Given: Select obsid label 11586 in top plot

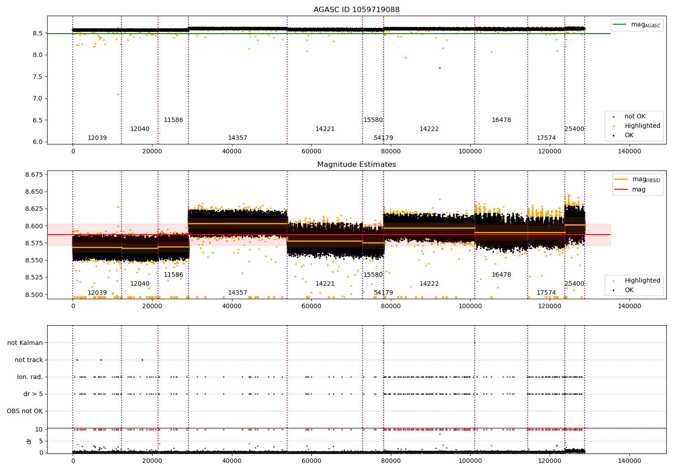Looking at the screenshot, I should coord(173,120).
